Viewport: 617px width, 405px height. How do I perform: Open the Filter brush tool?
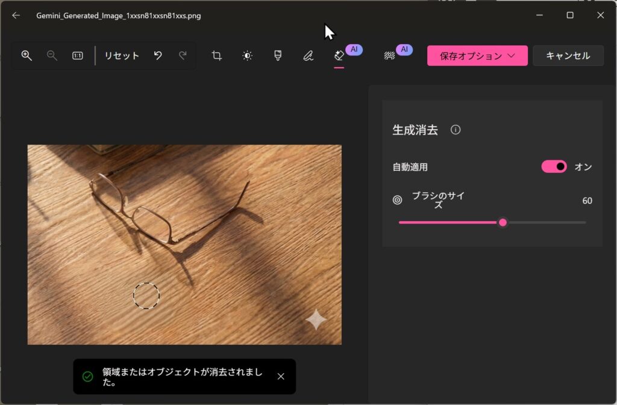(x=277, y=55)
